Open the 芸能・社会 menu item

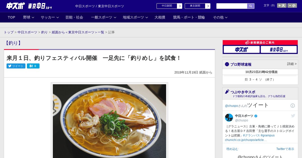click(74, 17)
